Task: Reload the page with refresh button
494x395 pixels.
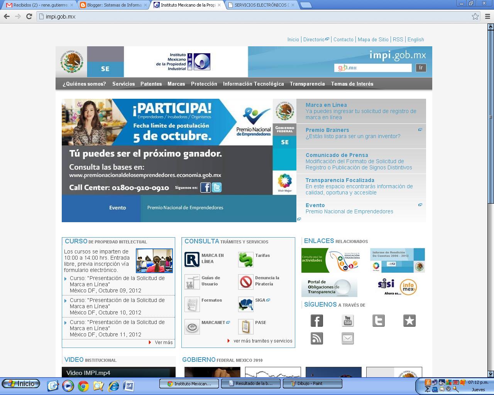Action: click(29, 16)
